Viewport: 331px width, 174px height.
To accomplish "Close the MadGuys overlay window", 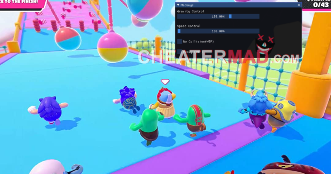I will pyautogui.click(x=299, y=5).
